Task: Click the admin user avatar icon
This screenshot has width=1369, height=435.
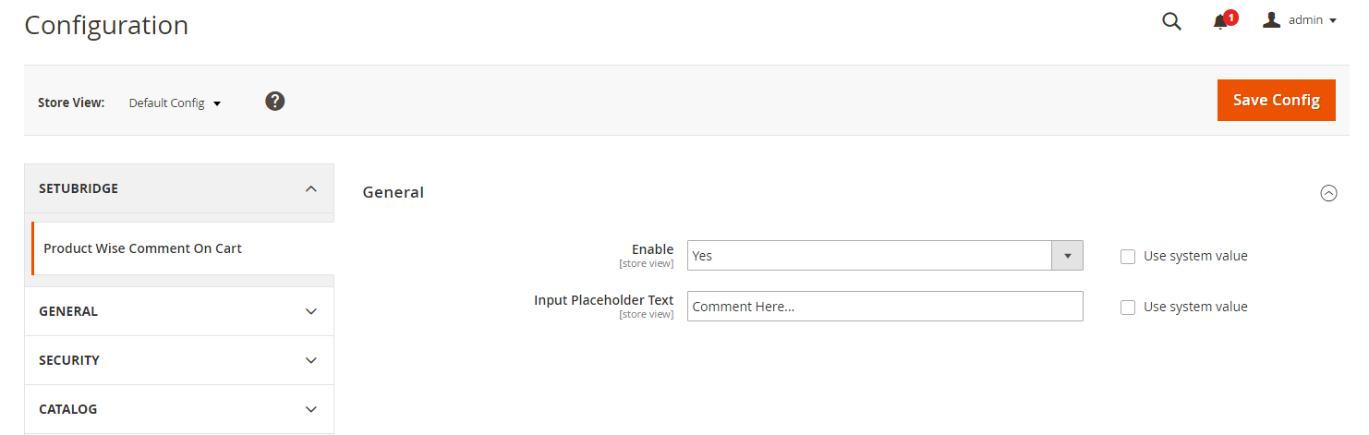Action: 1271,20
